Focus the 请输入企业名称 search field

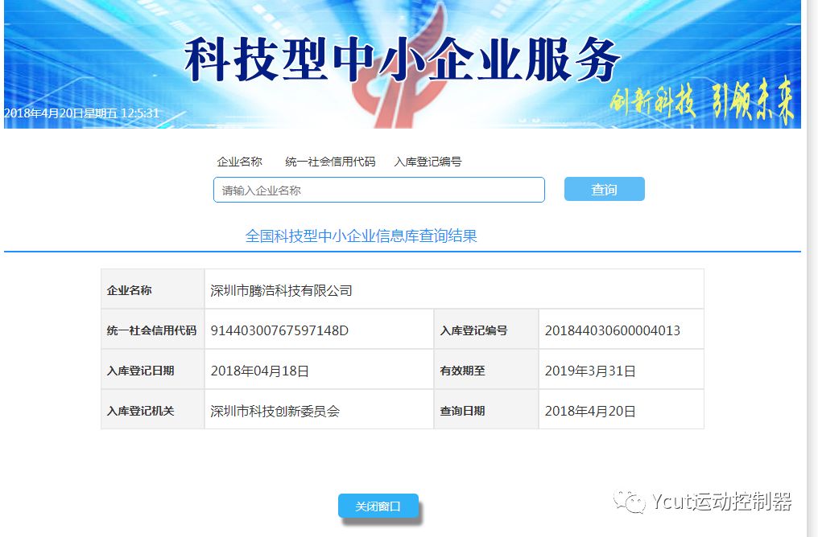tap(378, 190)
